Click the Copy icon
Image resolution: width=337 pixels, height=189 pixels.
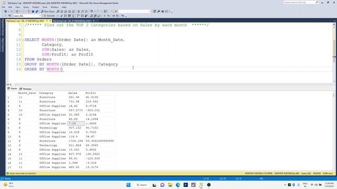(83, 12)
